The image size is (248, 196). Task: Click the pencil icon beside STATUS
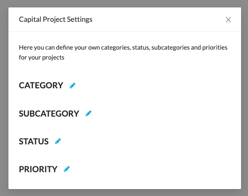point(58,141)
